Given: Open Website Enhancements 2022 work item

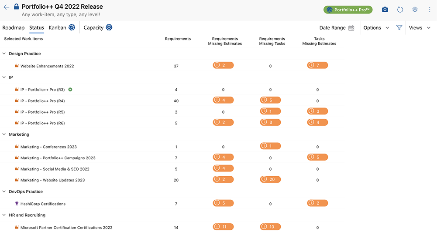Looking at the screenshot, I should (47, 66).
